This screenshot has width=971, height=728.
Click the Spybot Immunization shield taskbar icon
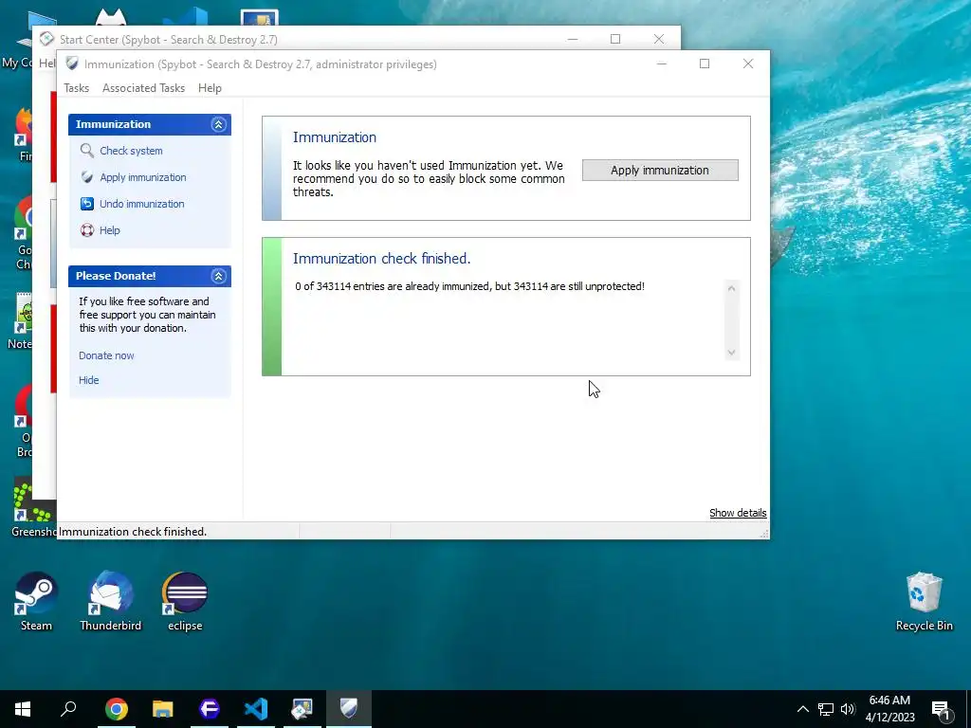click(x=349, y=709)
